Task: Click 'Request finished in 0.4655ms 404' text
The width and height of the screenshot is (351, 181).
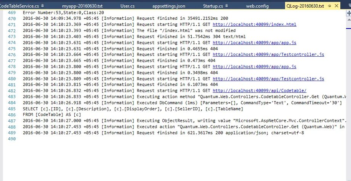Action: pyautogui.click(x=177, y=49)
